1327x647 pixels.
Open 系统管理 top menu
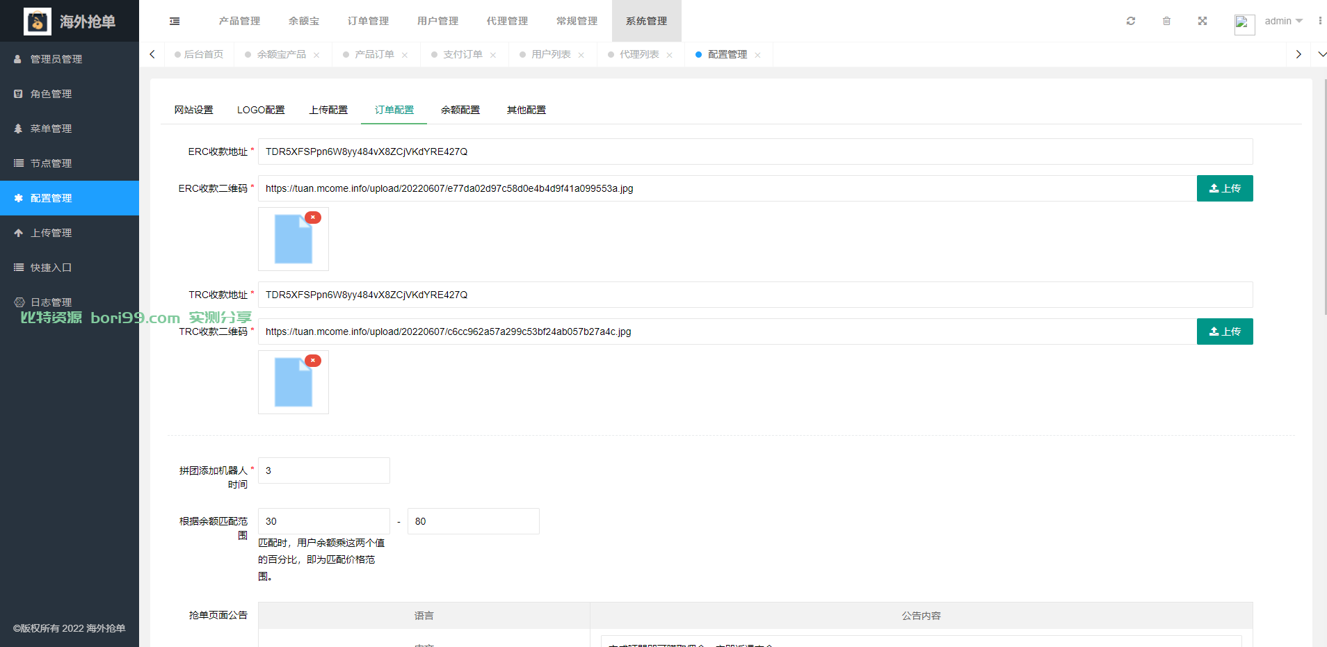pos(646,21)
